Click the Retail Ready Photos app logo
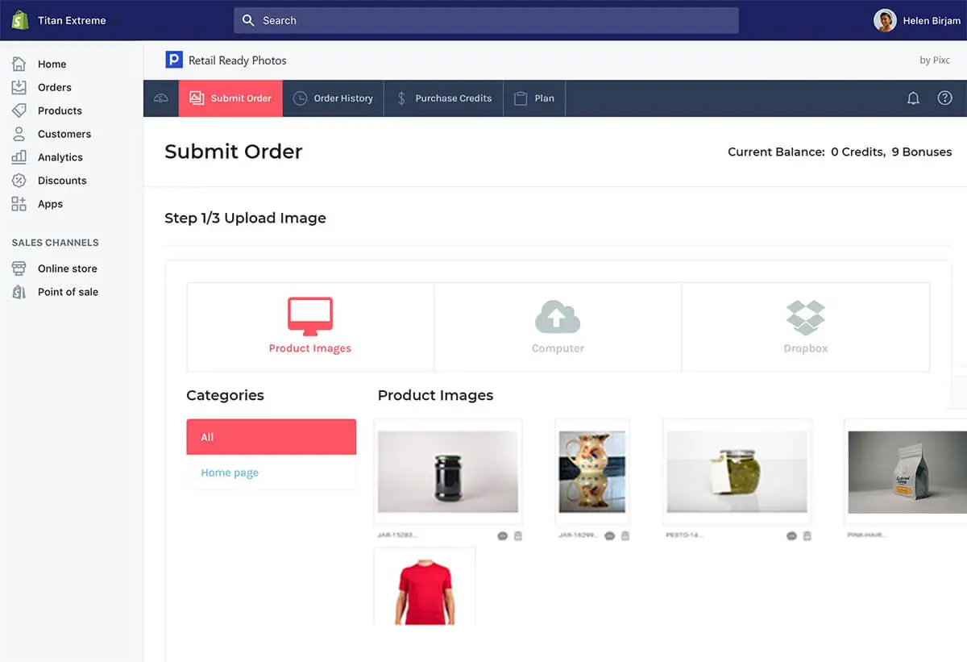 click(173, 60)
